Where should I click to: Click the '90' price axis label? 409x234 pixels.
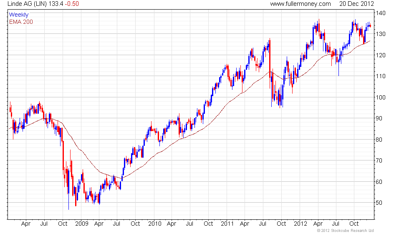[379, 118]
